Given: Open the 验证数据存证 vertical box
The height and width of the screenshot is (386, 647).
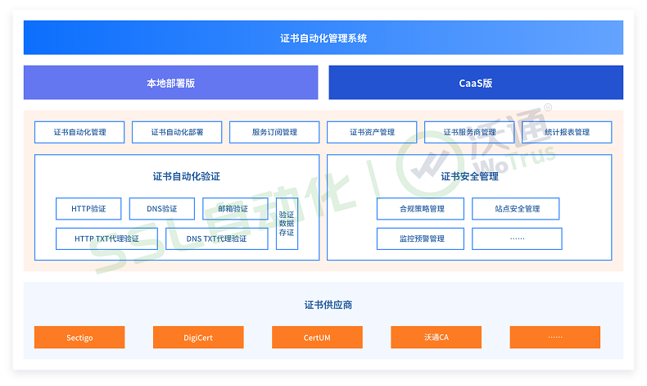Looking at the screenshot, I should click(287, 224).
